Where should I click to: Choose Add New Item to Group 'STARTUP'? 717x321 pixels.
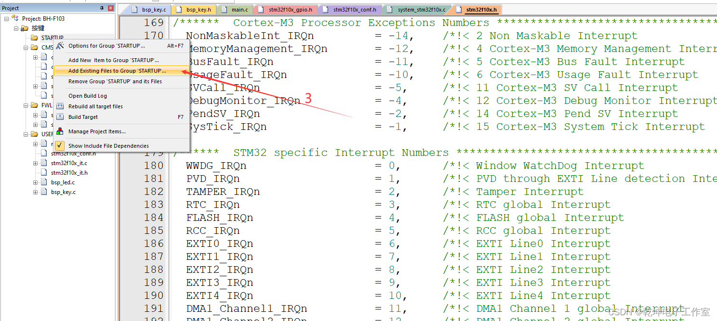[121, 60]
